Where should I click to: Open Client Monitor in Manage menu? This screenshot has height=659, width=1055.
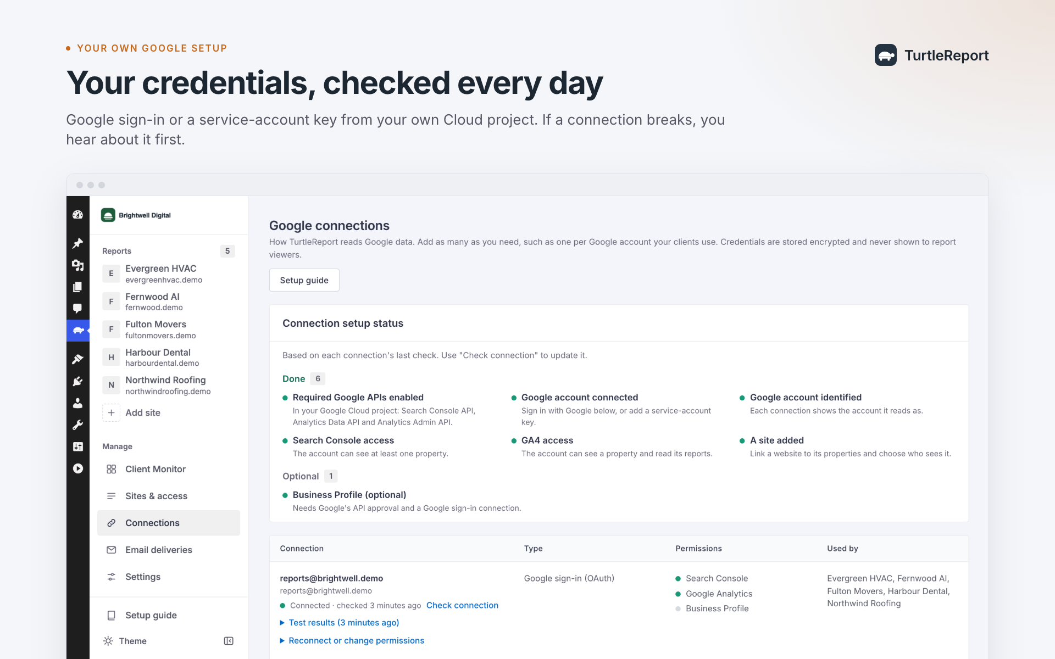click(x=169, y=469)
